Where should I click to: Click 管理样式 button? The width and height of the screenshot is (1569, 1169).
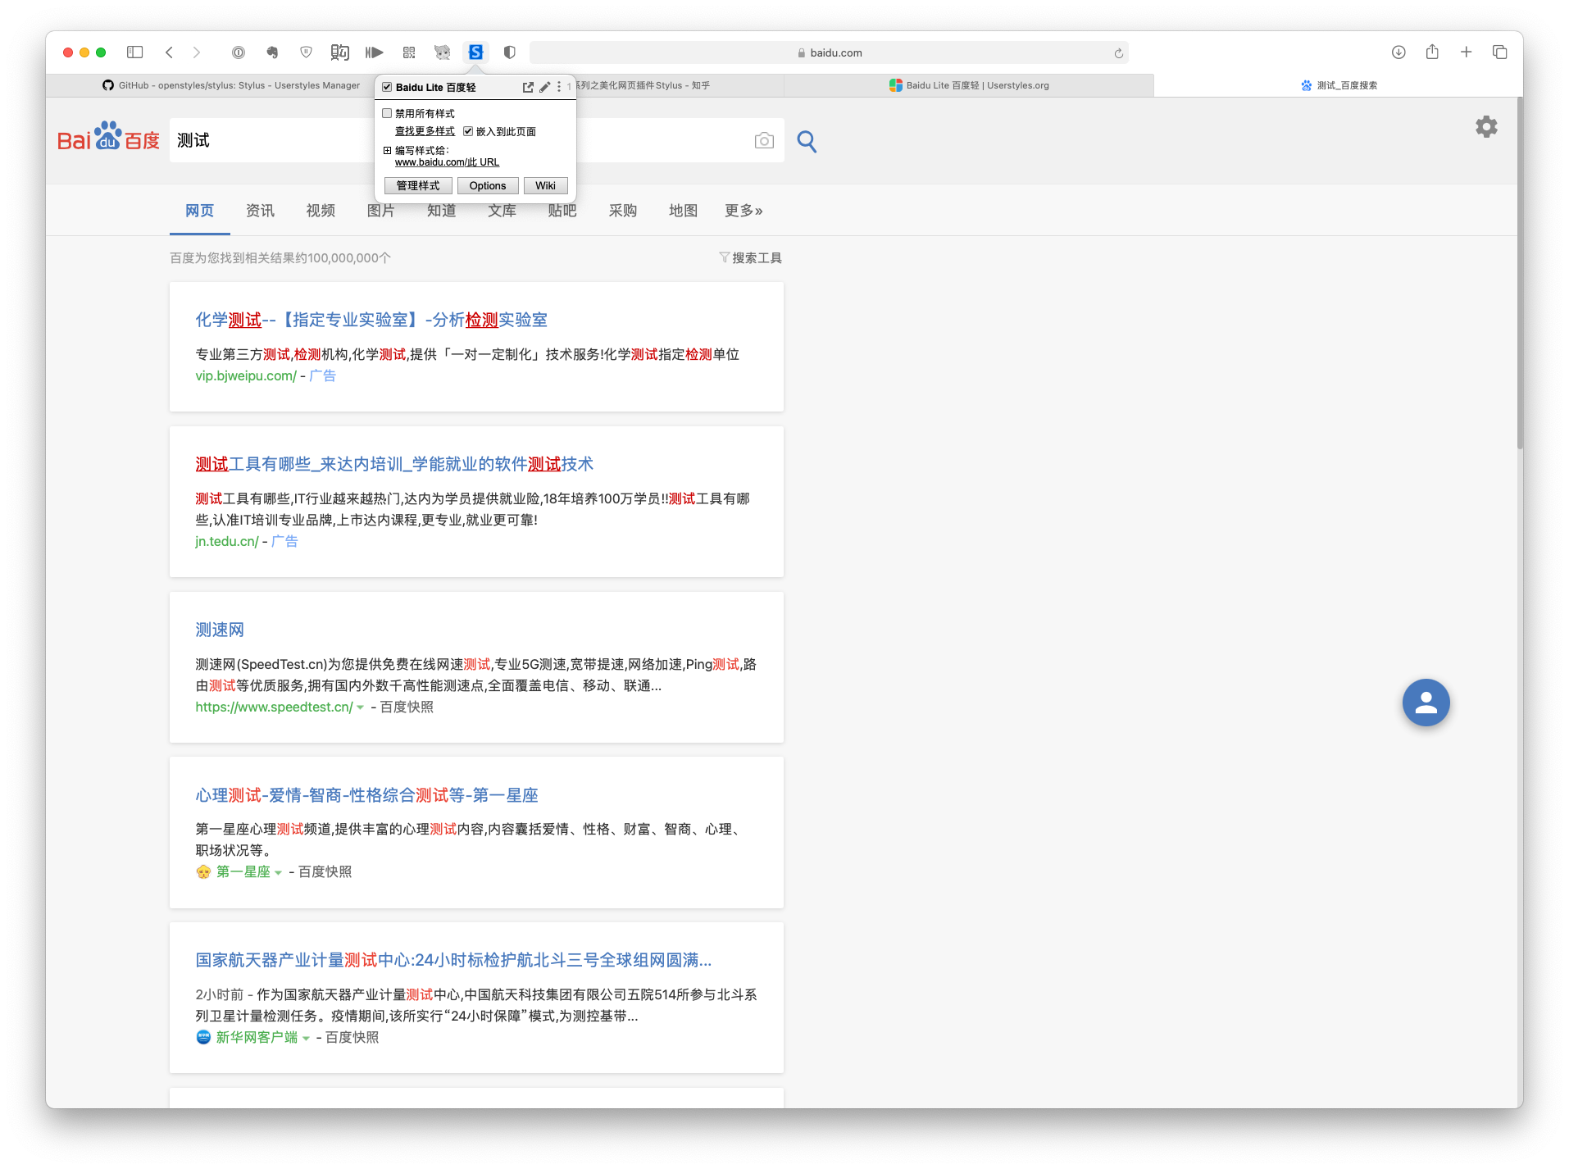pos(418,186)
